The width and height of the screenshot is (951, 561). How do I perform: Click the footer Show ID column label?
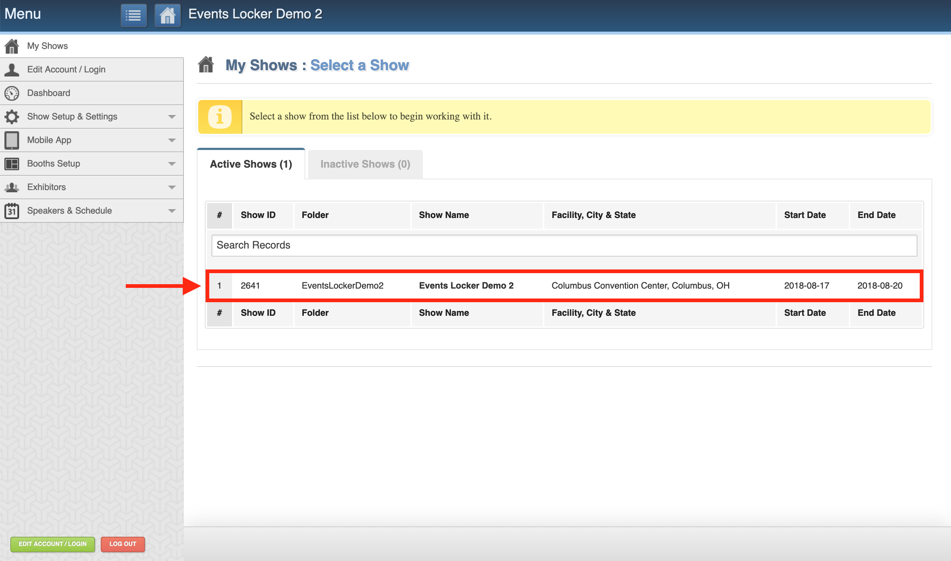(x=258, y=313)
